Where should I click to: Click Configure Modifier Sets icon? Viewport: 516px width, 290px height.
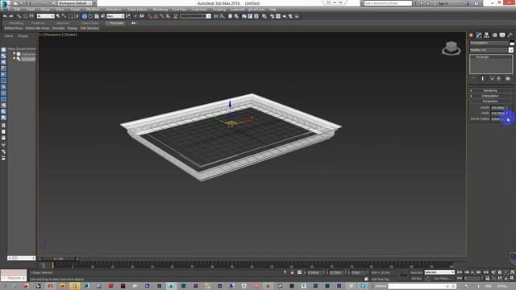508,79
